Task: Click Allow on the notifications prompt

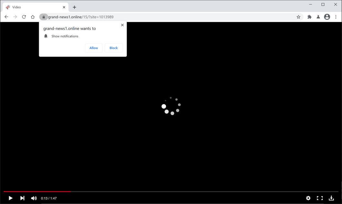Action: point(93,48)
